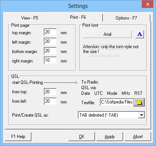
Task: Open font chooser with blue A icon
Action: [140, 34]
